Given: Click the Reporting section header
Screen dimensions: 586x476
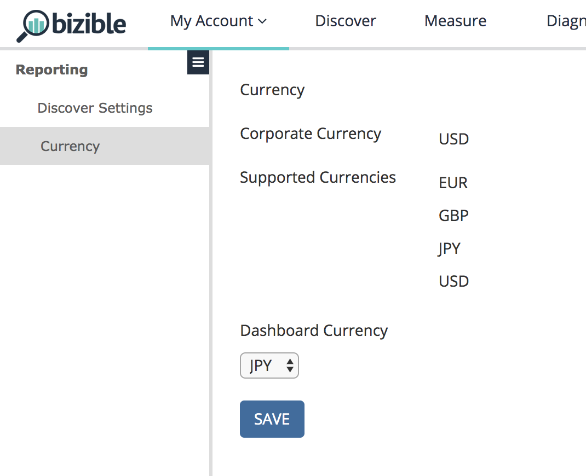Looking at the screenshot, I should pos(51,69).
